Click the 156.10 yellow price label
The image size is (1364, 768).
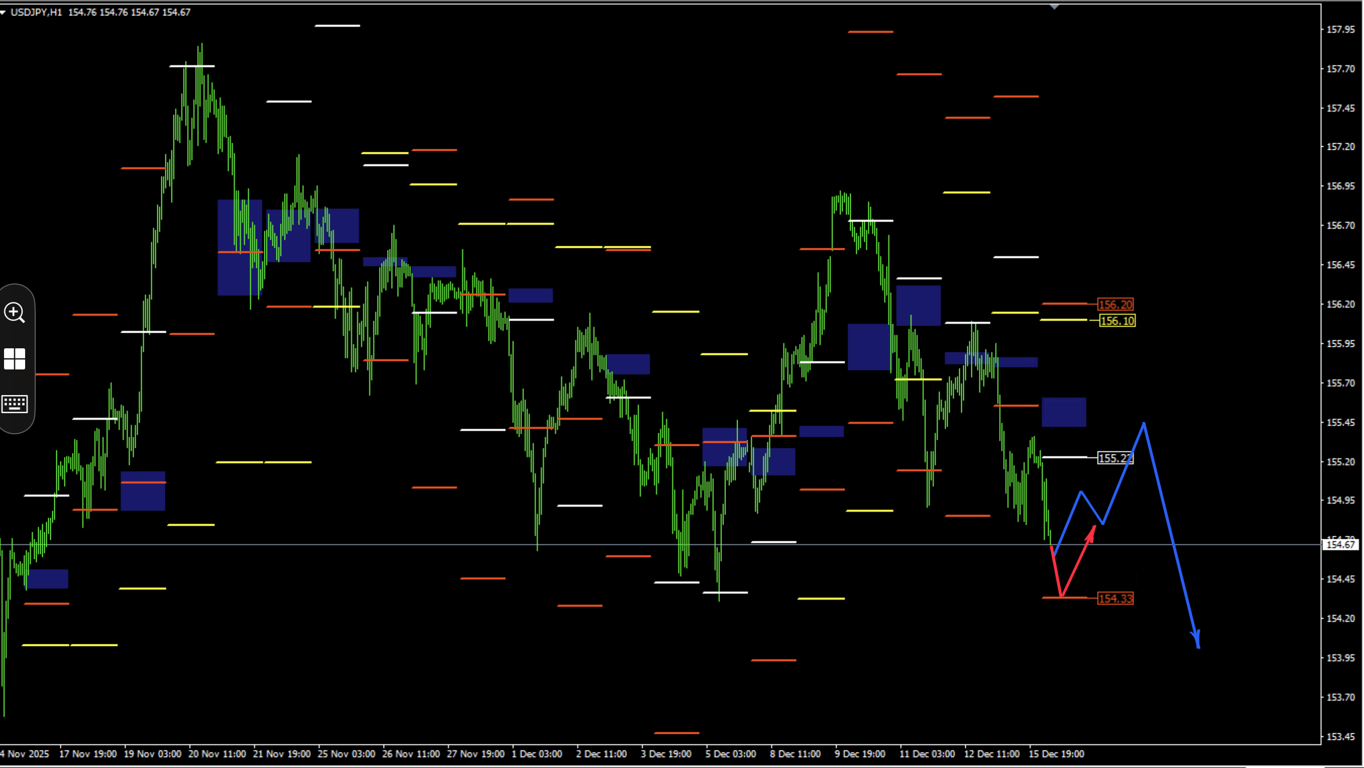(x=1117, y=320)
